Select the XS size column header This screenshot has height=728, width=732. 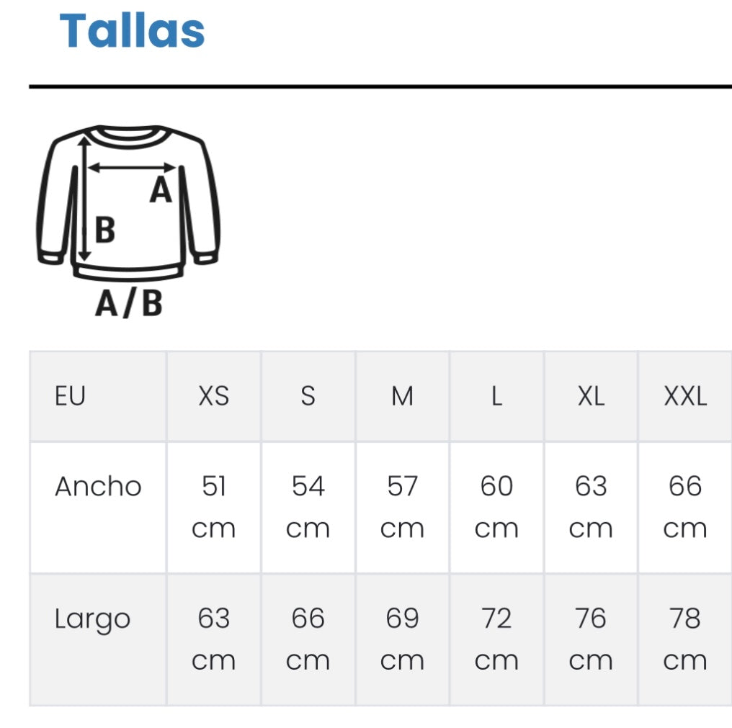(x=214, y=396)
